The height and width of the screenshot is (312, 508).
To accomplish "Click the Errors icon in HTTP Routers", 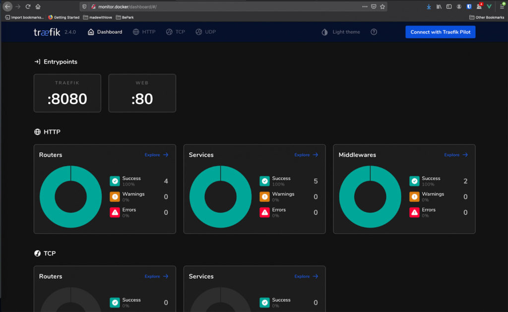I will point(115,212).
